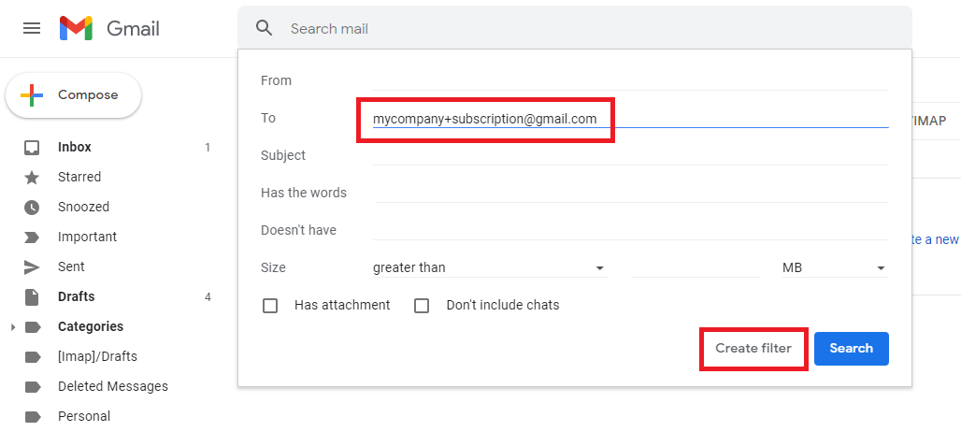Click the Snoozed clock icon
The height and width of the screenshot is (432, 961).
coord(32,207)
